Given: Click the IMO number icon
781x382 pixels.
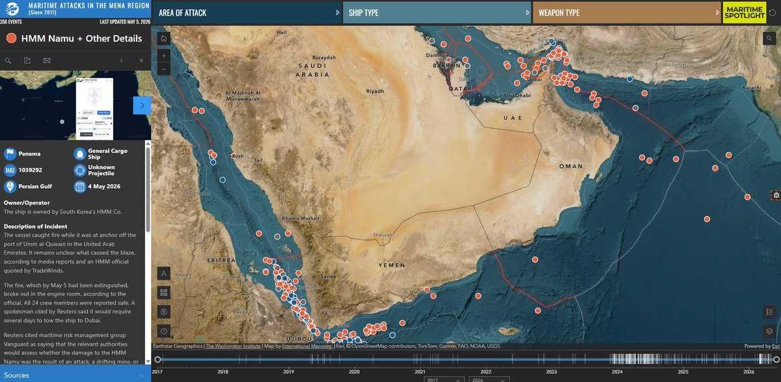Looking at the screenshot, I should [10, 171].
